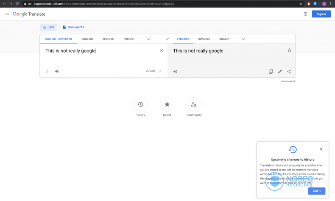Click the browser address bar

pyautogui.click(x=160, y=4)
